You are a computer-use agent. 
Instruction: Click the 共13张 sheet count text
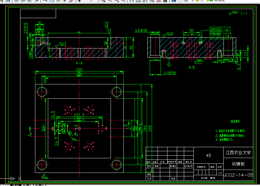point(204,178)
